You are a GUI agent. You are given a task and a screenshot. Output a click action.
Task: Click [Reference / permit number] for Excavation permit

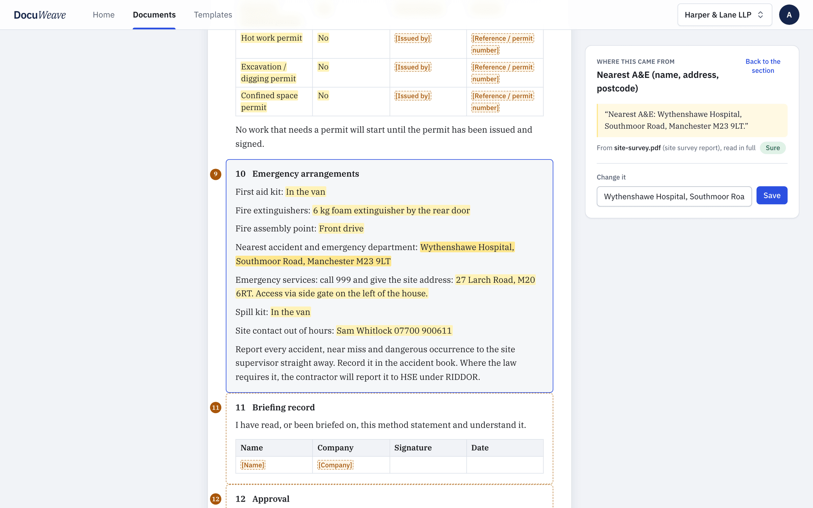point(503,73)
